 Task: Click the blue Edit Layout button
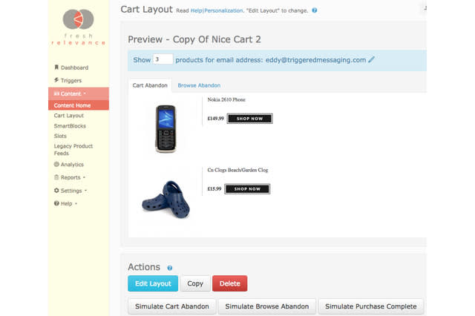tap(152, 283)
